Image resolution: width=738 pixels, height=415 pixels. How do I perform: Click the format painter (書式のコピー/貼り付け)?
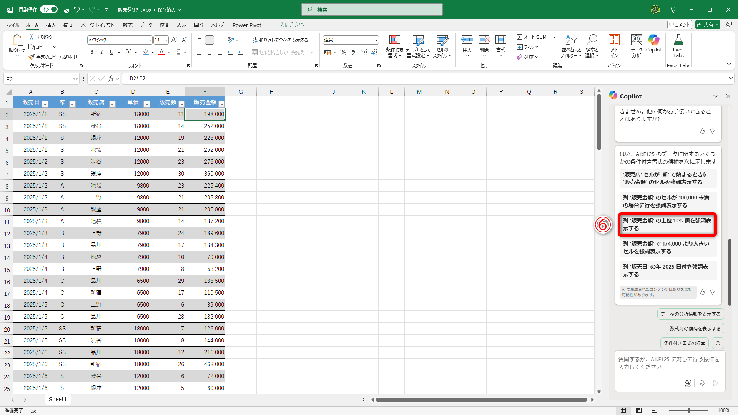[x=53, y=57]
